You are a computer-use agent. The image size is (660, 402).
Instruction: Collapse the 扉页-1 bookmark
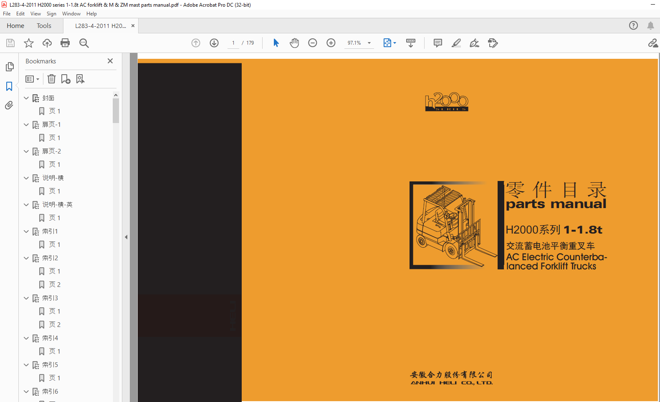(x=26, y=125)
